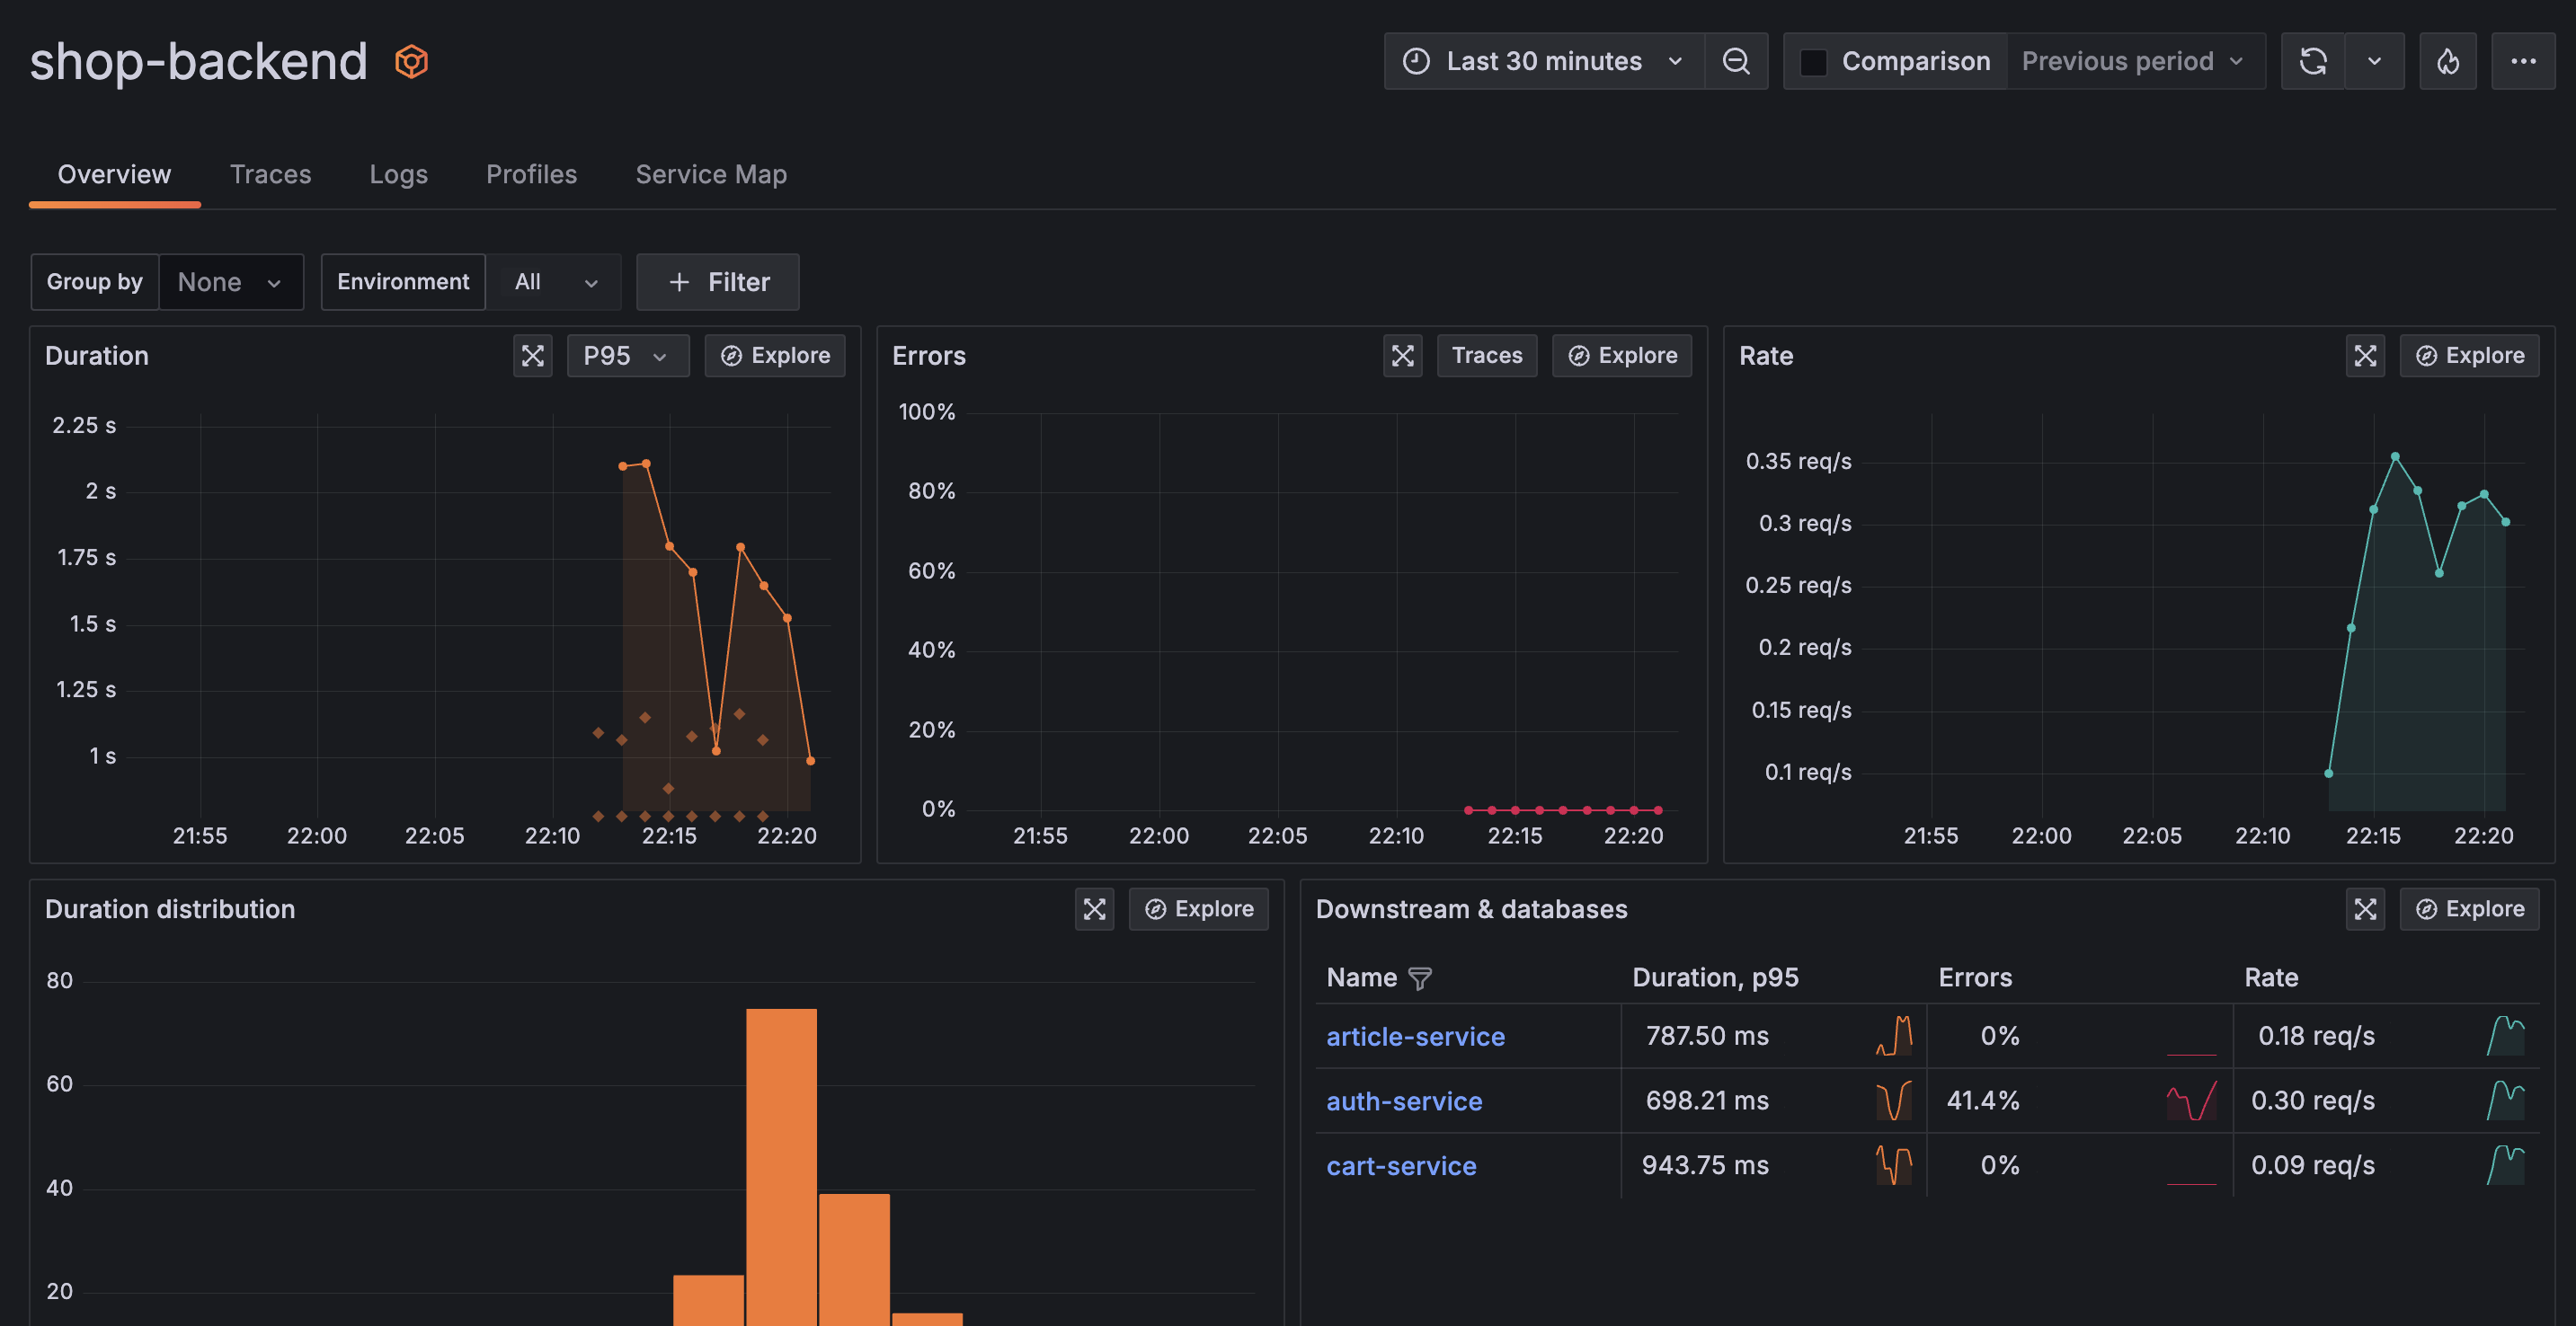2576x1326 pixels.
Task: Switch to the Service Map tab
Action: (711, 174)
